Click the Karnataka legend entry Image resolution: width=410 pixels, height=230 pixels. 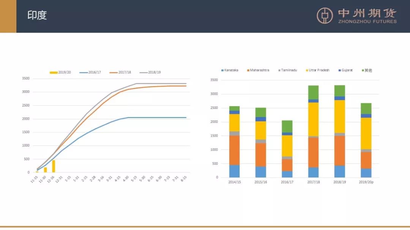230,70
